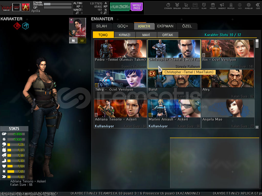Open the Dükkan shopping cart icon
Image resolution: width=262 pixels, height=196 pixels.
click(186, 6)
